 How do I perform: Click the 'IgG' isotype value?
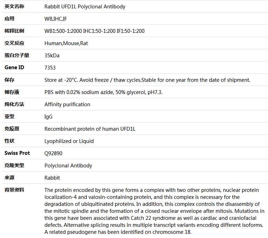tap(48, 117)
